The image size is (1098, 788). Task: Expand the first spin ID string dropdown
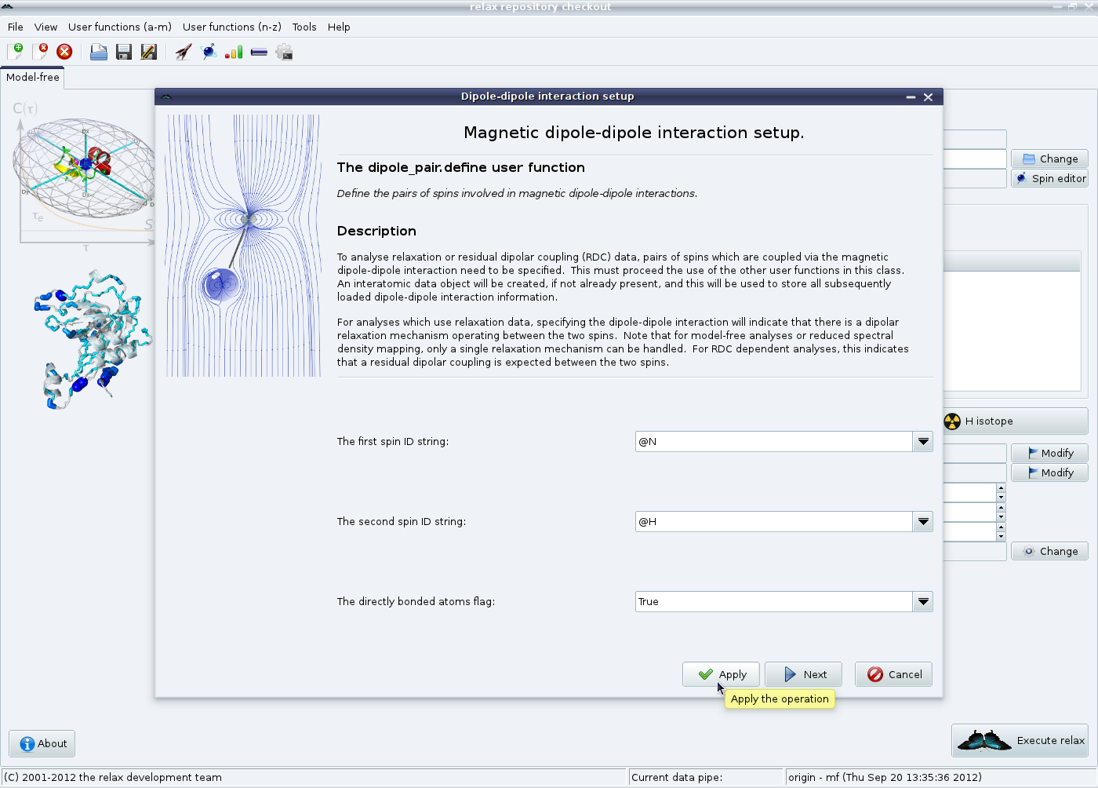pos(923,442)
